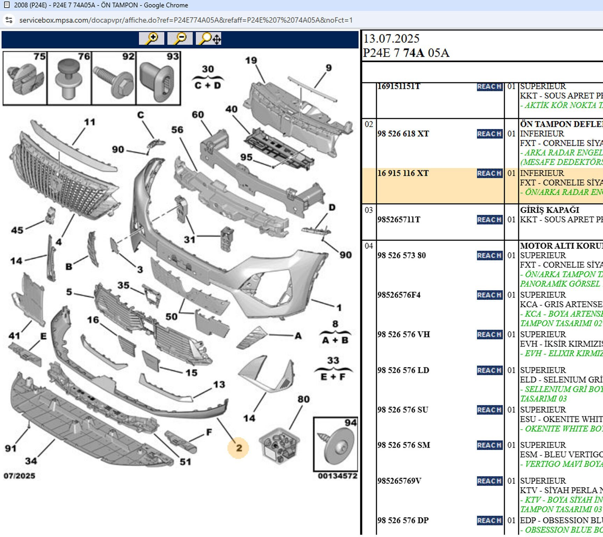Click REACH badge beside 985265711T
Screen dimensions: 603x537
pyautogui.click(x=489, y=220)
